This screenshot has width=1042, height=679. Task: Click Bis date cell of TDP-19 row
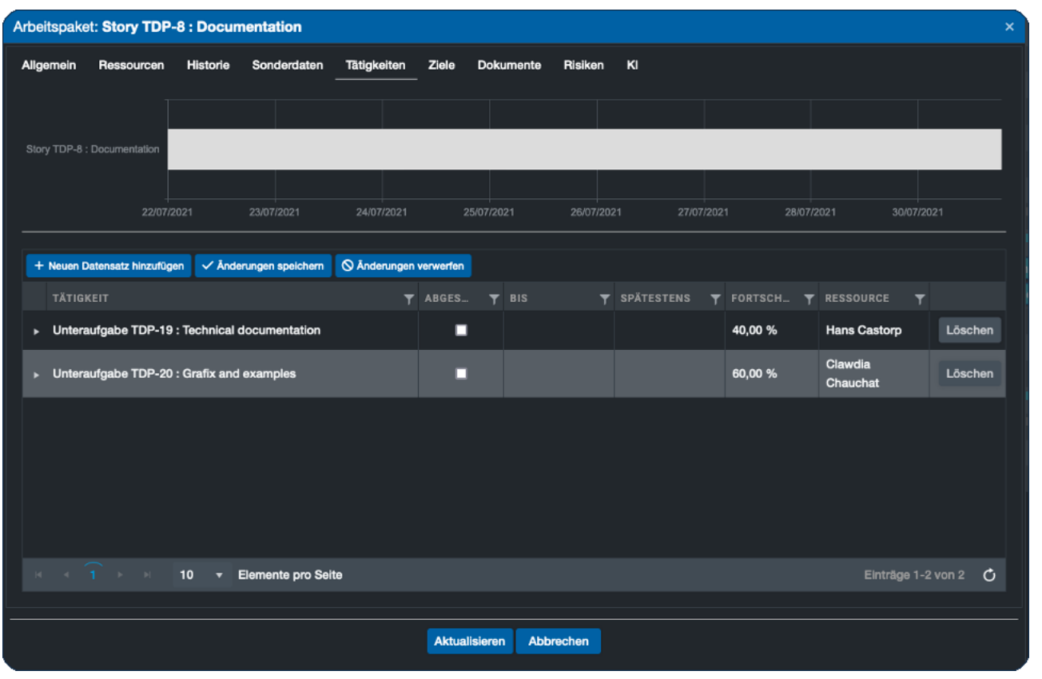tap(559, 330)
